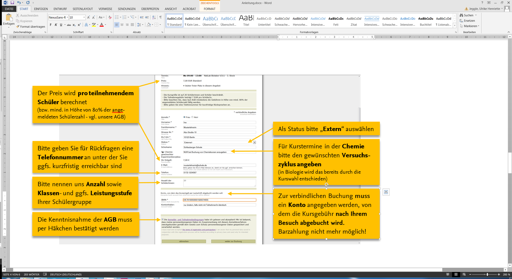Open spelling proofing icon in status bar

[x=45, y=274]
